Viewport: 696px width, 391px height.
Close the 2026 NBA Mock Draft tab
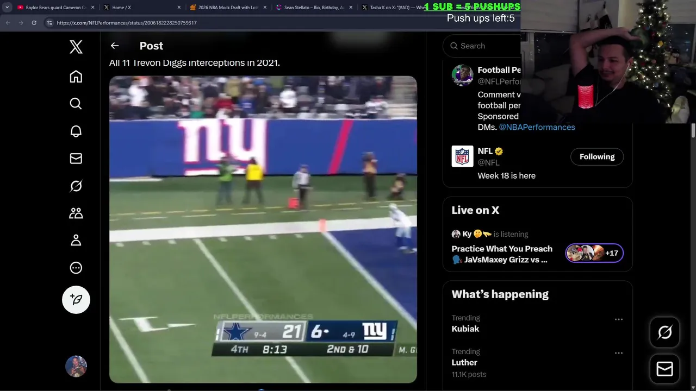265,8
